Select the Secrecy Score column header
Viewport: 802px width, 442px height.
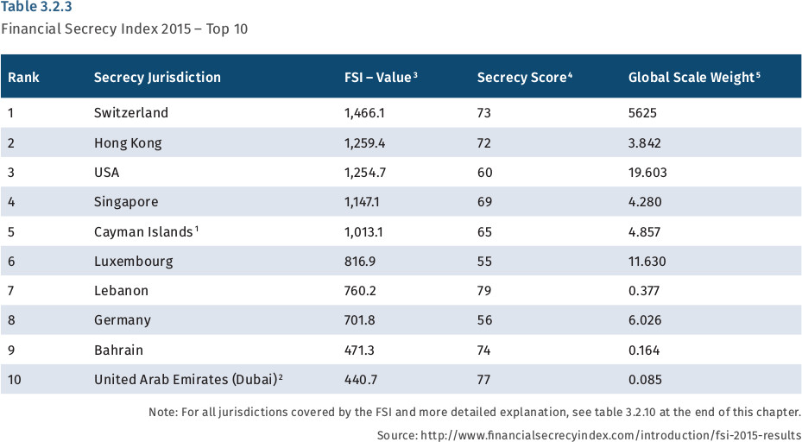(x=524, y=78)
